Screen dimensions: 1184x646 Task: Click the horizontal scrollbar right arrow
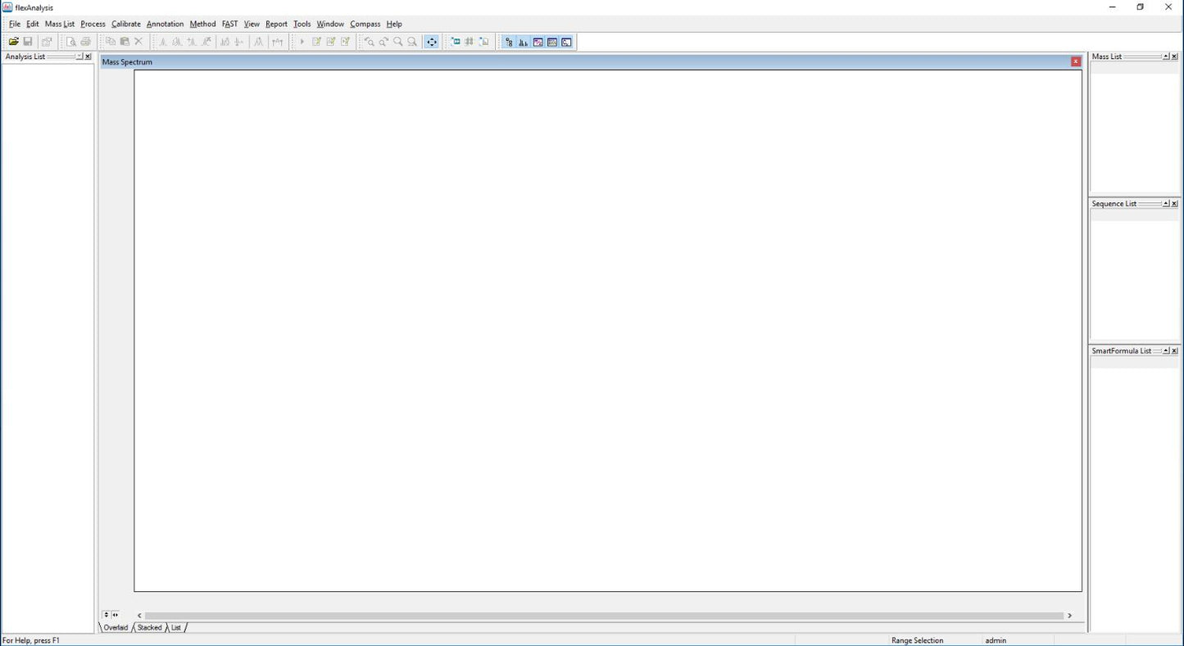tap(1069, 616)
